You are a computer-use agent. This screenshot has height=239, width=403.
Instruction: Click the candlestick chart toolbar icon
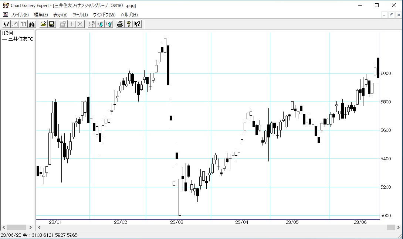click(6, 24)
